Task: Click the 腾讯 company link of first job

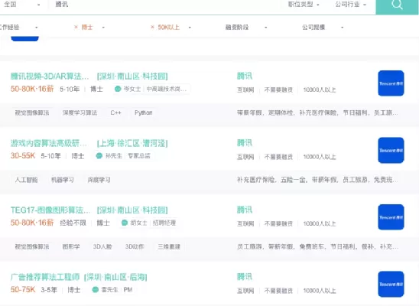Action: point(245,76)
